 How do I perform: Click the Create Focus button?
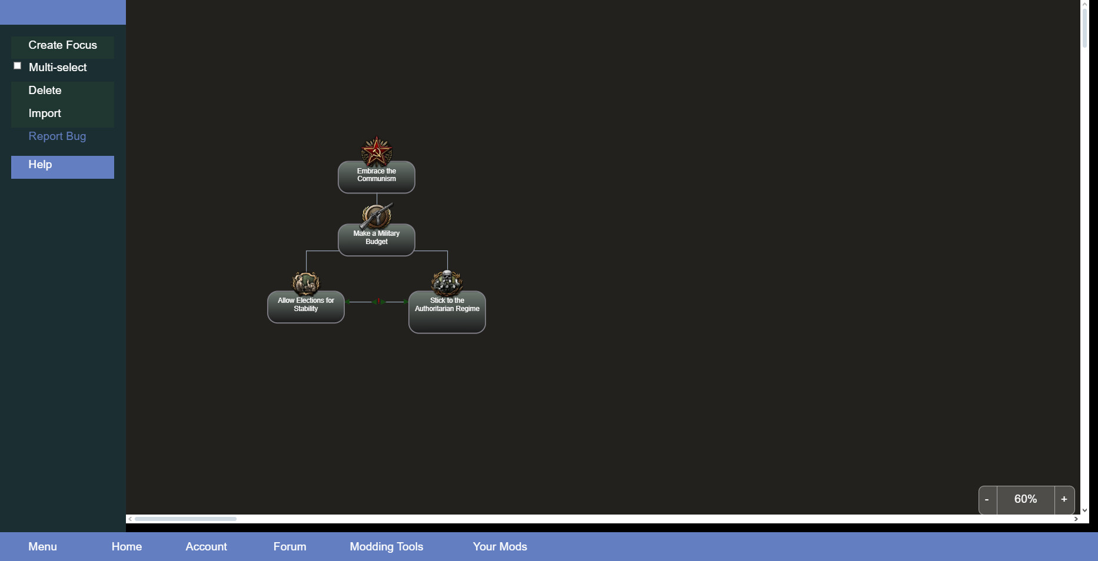point(62,45)
